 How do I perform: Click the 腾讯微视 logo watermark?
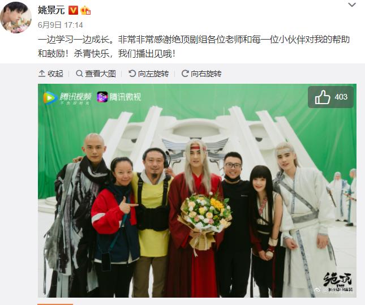pyautogui.click(x=119, y=97)
